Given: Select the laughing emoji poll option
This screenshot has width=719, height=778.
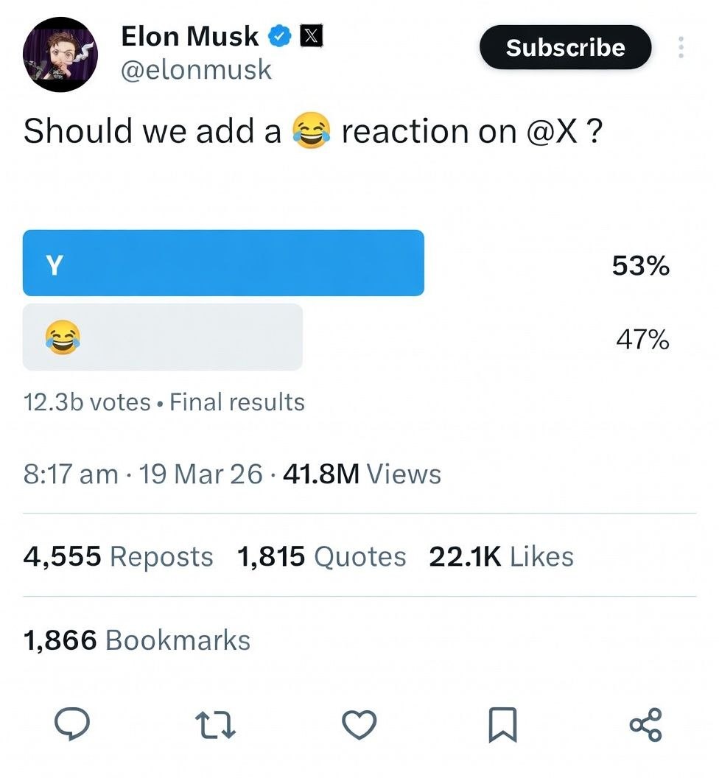Looking at the screenshot, I should 163,337.
